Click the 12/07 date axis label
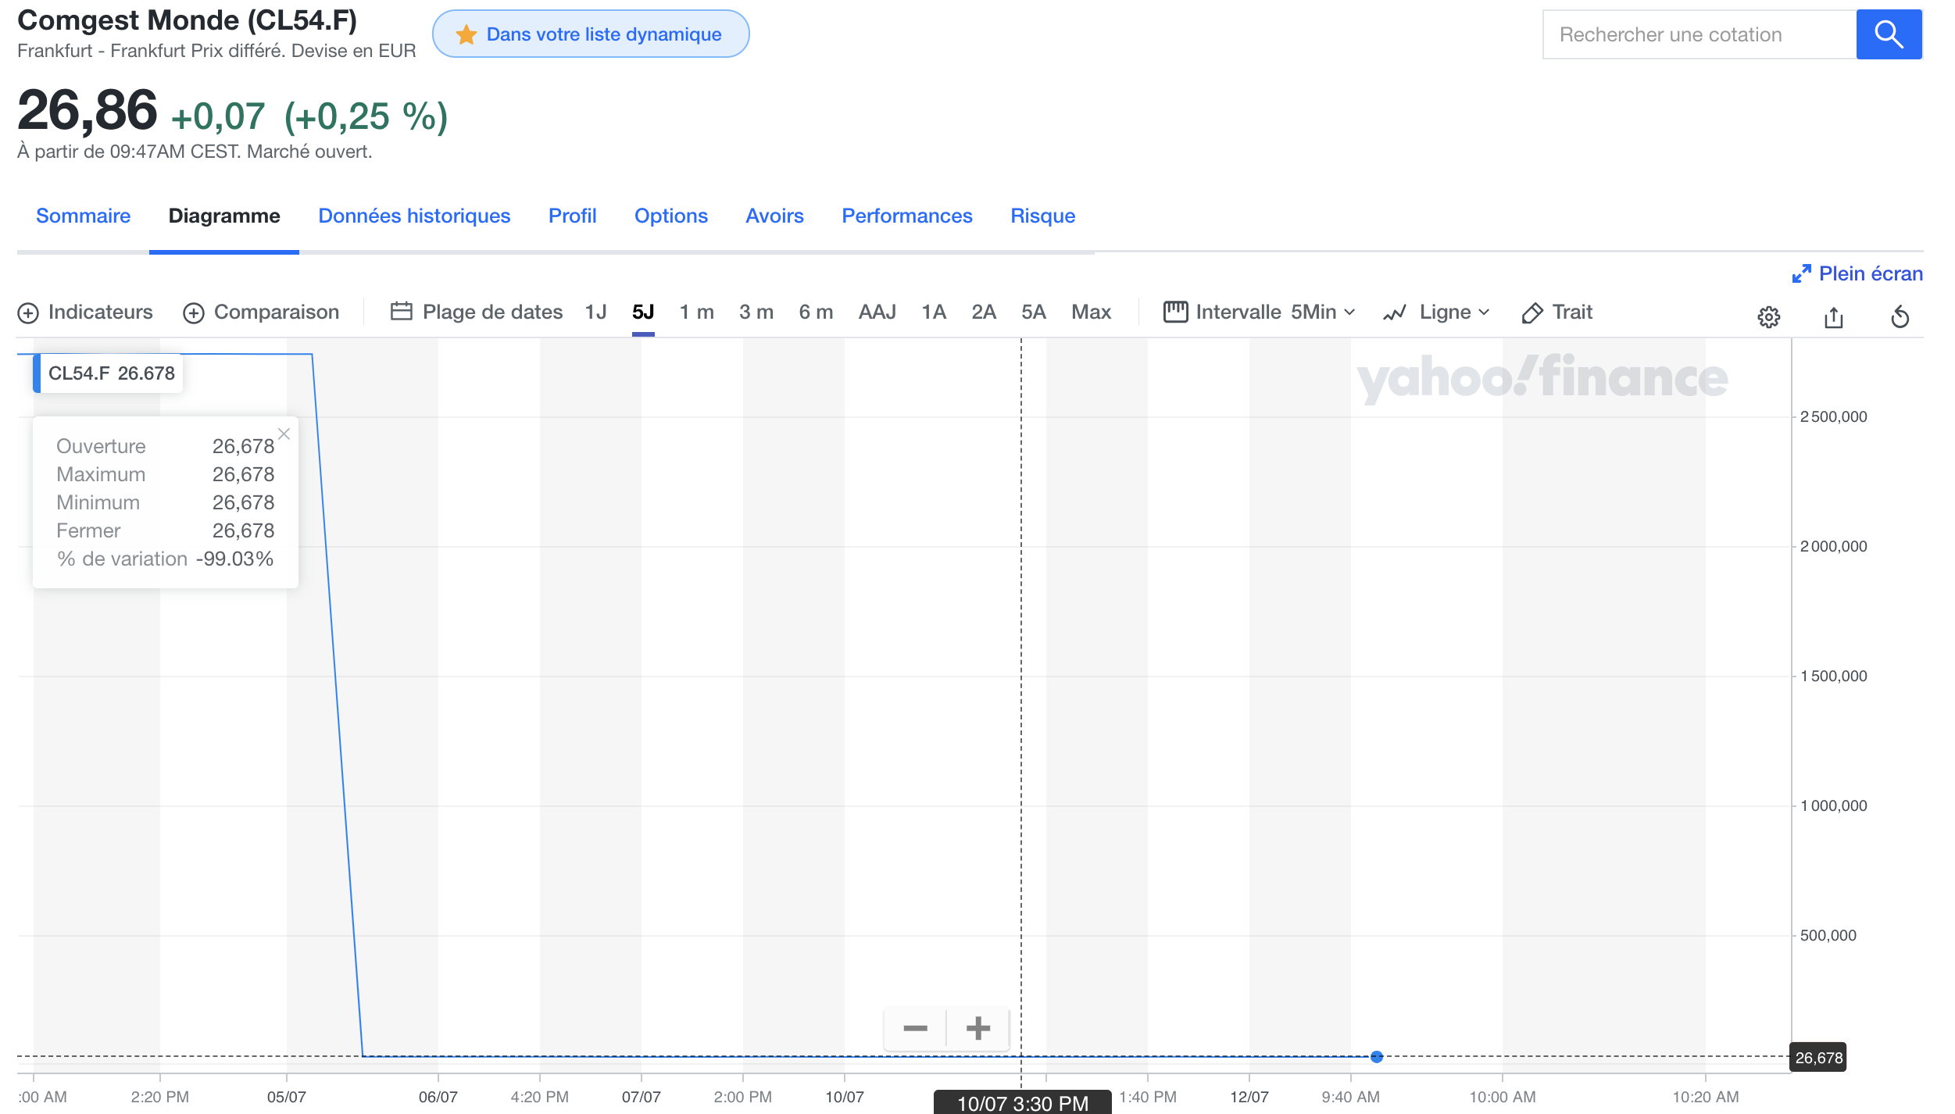 [1249, 1097]
